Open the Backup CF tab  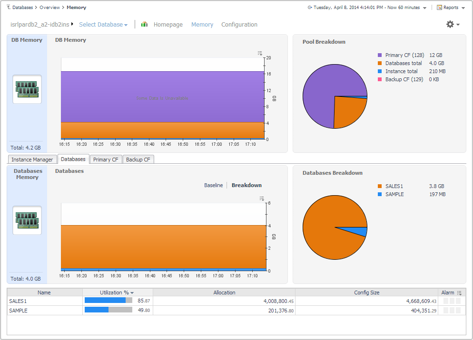click(138, 160)
